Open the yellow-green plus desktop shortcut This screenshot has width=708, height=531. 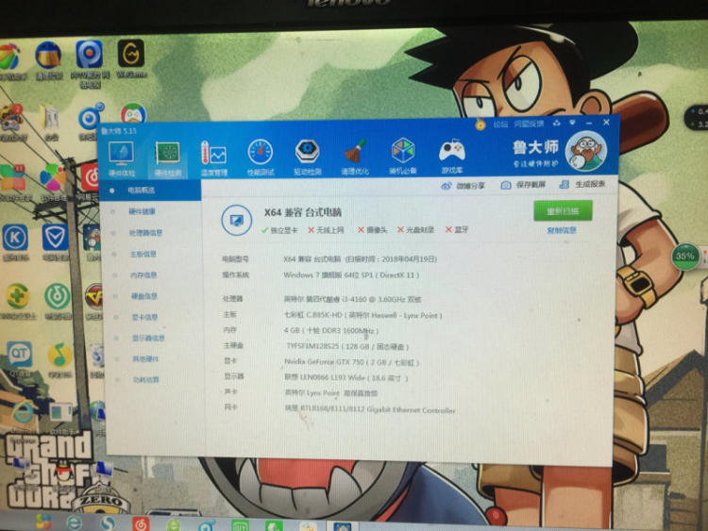pos(18,302)
